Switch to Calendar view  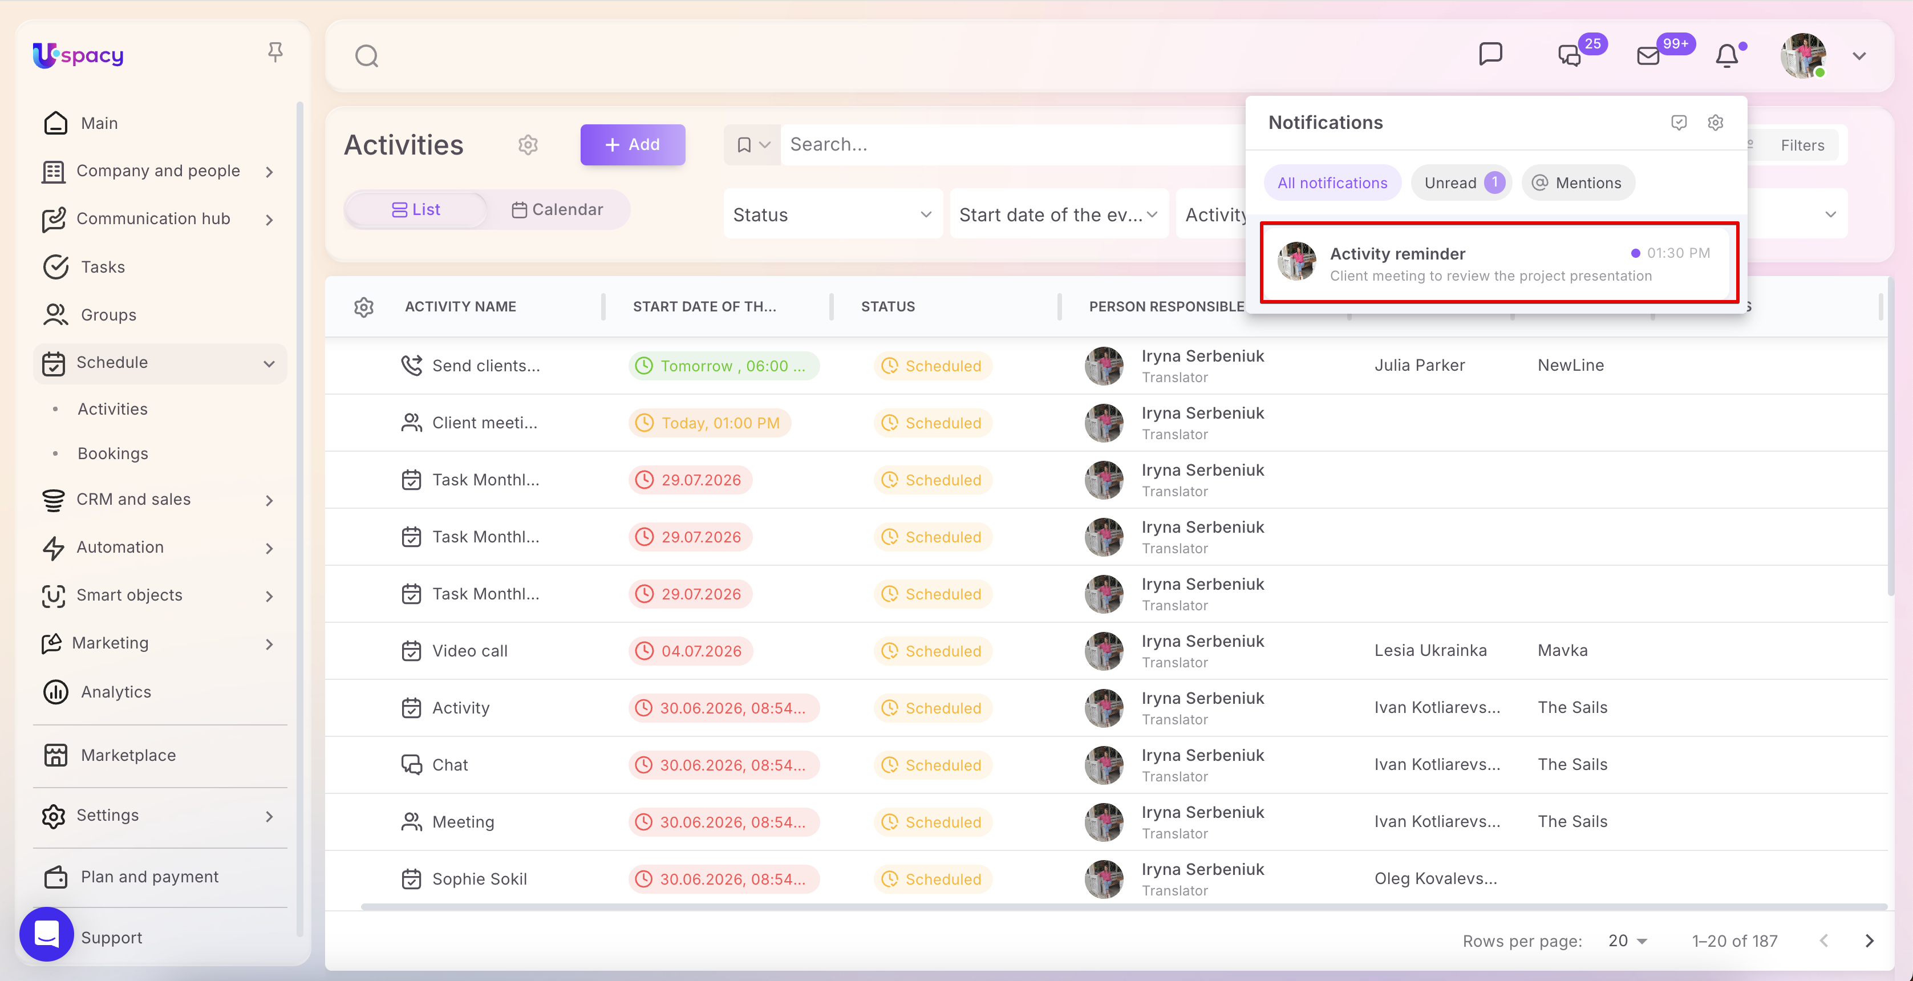click(557, 209)
